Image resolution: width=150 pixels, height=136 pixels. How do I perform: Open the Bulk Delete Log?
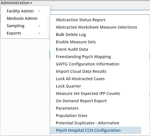71,35
